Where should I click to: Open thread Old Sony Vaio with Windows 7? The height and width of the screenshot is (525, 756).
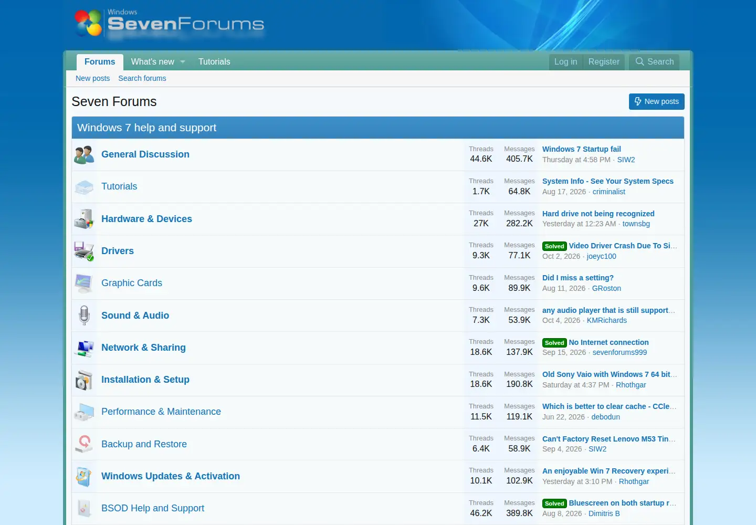click(x=610, y=374)
